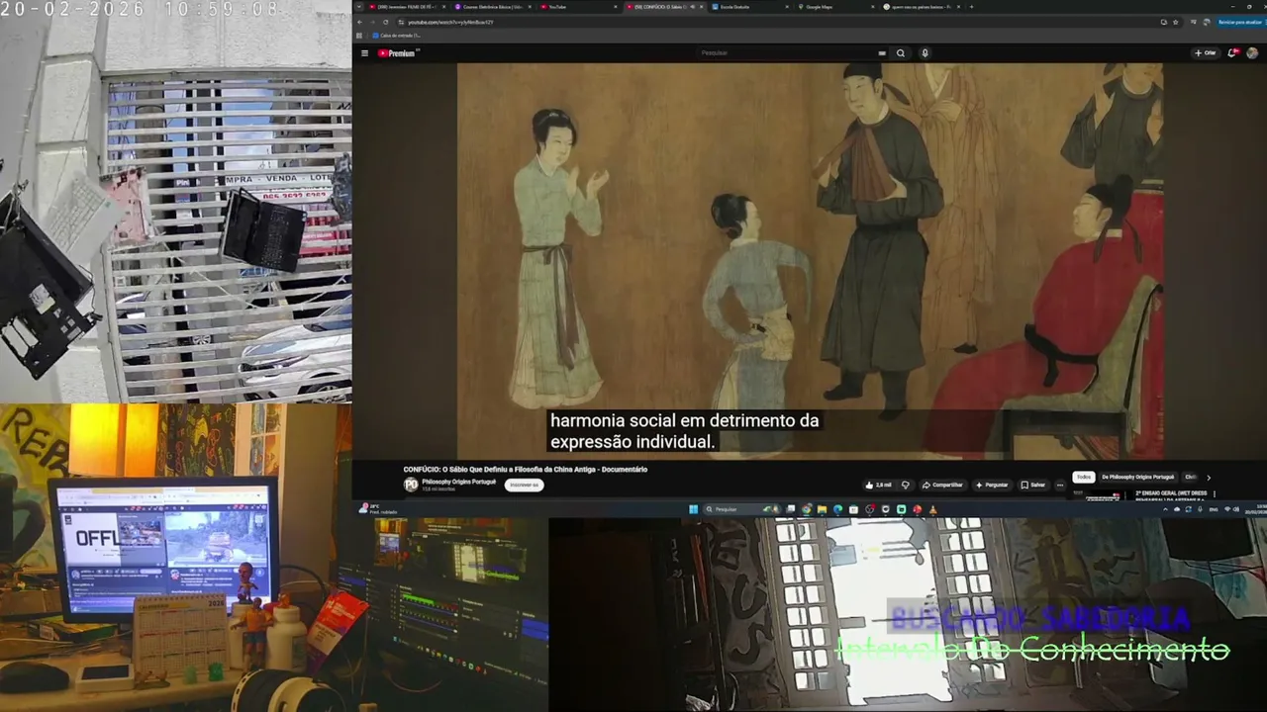
Task: Switch to the plain YouTube tab
Action: point(579,7)
